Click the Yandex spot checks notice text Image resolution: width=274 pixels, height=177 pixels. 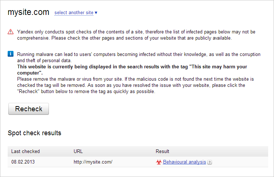tap(136, 35)
